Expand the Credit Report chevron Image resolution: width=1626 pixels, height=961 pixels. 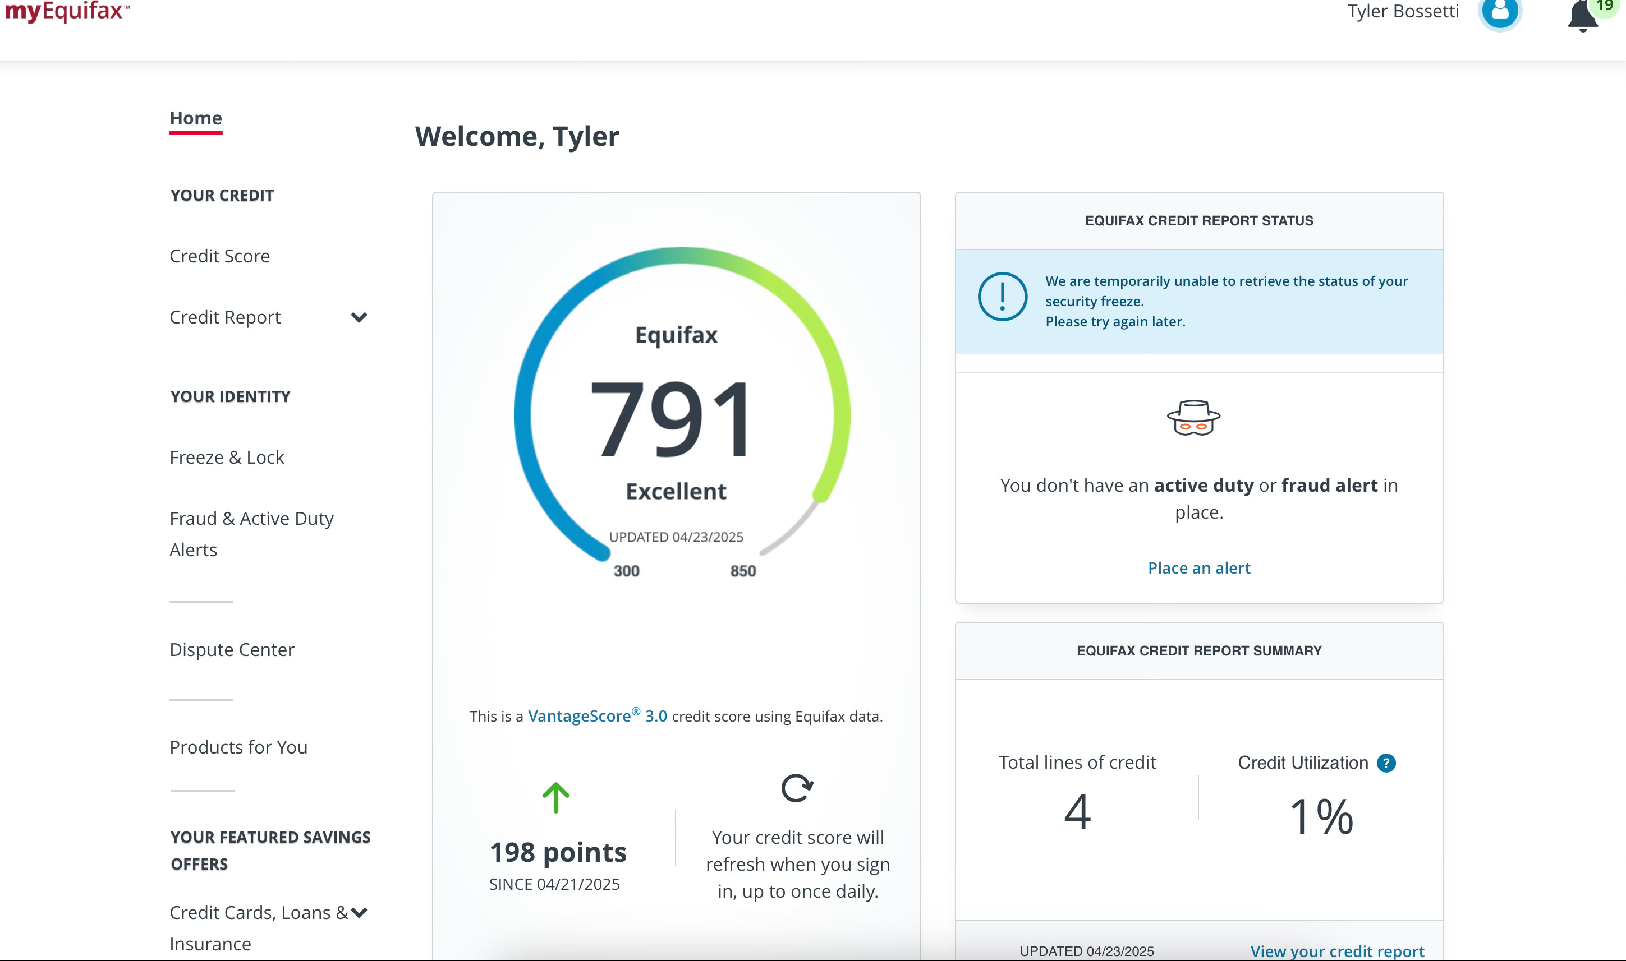359,317
